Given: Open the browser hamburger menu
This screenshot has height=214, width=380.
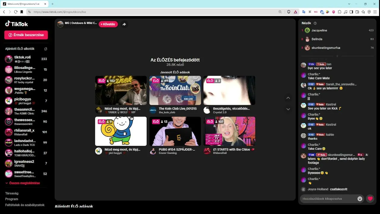Looking at the screenshot, I should (x=375, y=12).
